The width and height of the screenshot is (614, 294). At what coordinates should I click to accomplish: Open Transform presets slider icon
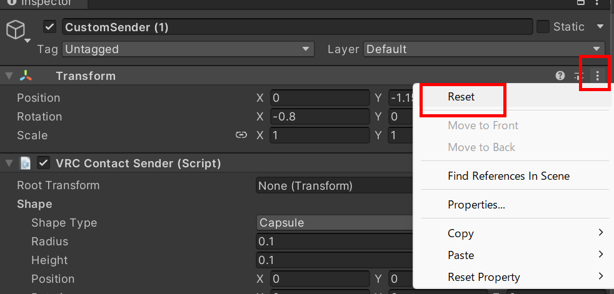click(x=579, y=76)
